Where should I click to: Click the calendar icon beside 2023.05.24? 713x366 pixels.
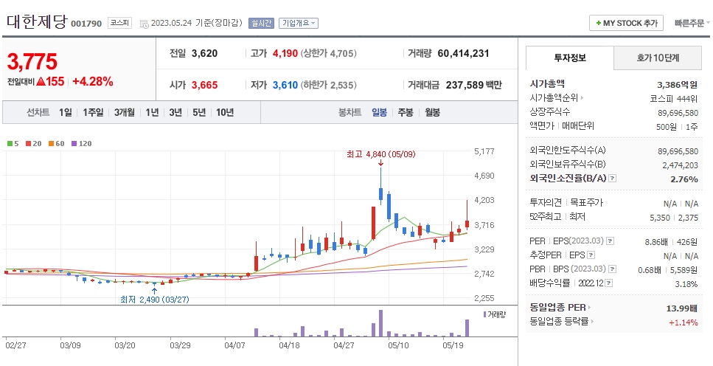144,24
